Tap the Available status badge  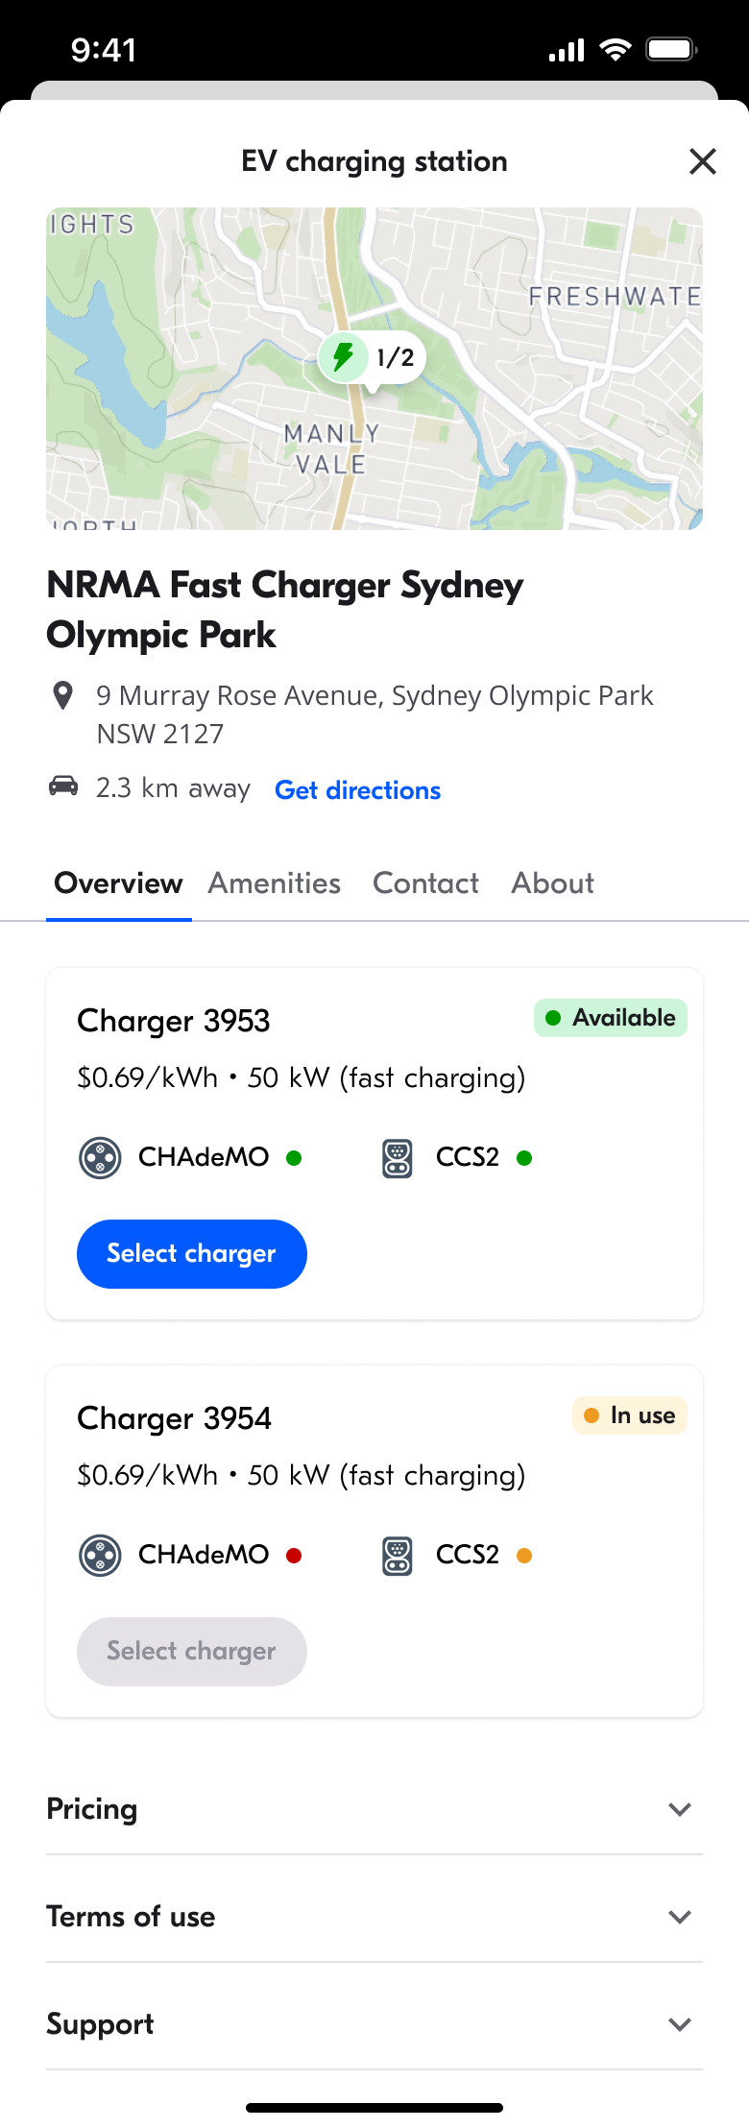pos(611,1018)
